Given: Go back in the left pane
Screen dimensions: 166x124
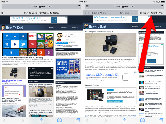Looking at the screenshot, I should [4, 120].
